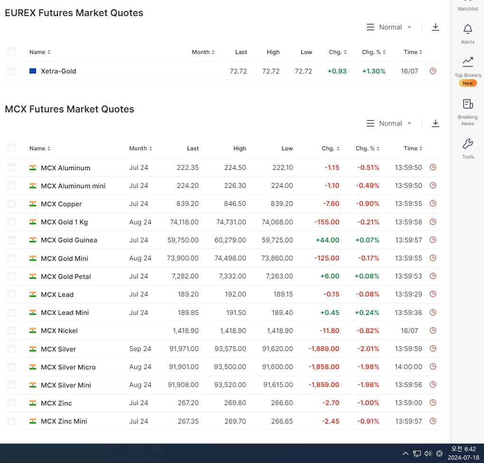Click the clock icon for MCX Aluminum
The width and height of the screenshot is (484, 463).
433,167
